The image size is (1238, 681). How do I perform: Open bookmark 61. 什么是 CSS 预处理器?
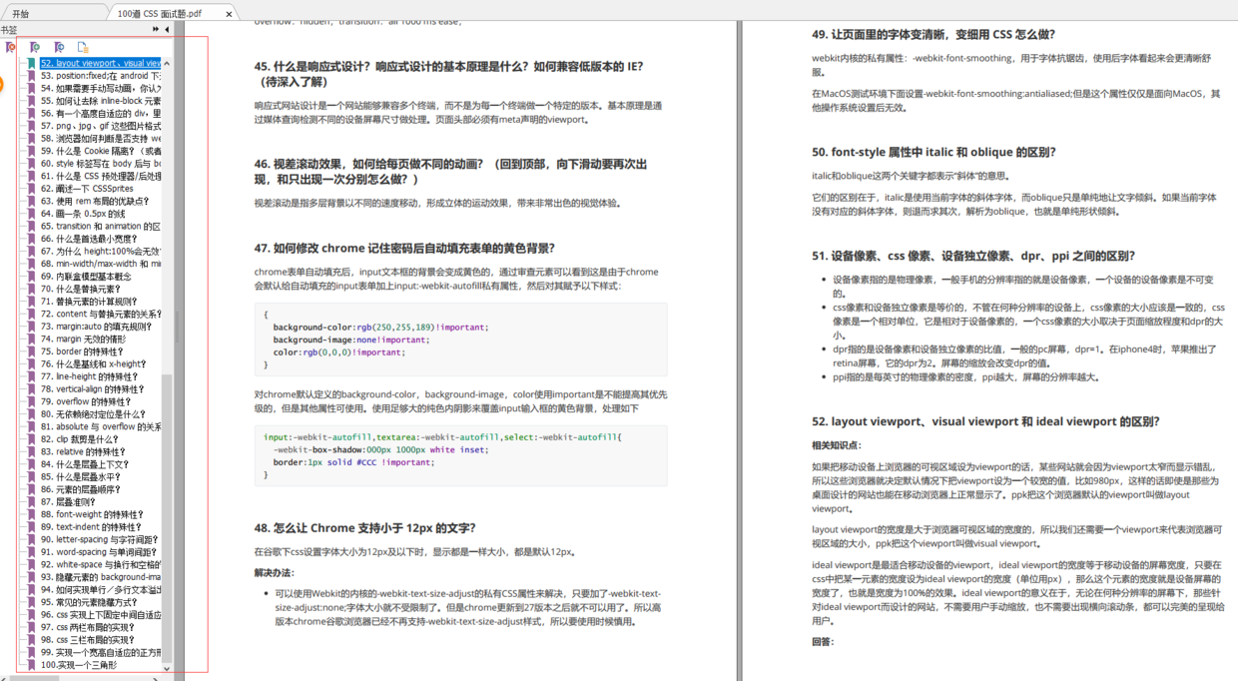coord(101,176)
